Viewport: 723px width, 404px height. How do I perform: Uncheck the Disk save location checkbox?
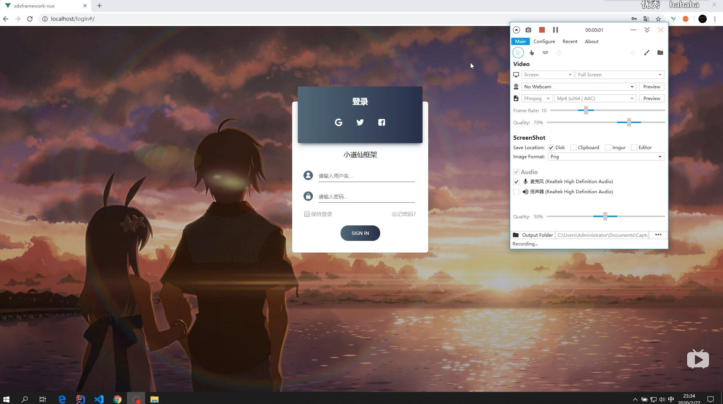click(551, 148)
